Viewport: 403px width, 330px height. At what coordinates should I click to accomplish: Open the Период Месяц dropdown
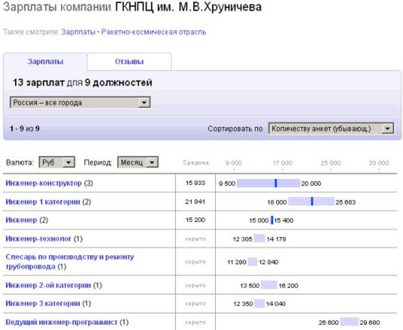[138, 163]
